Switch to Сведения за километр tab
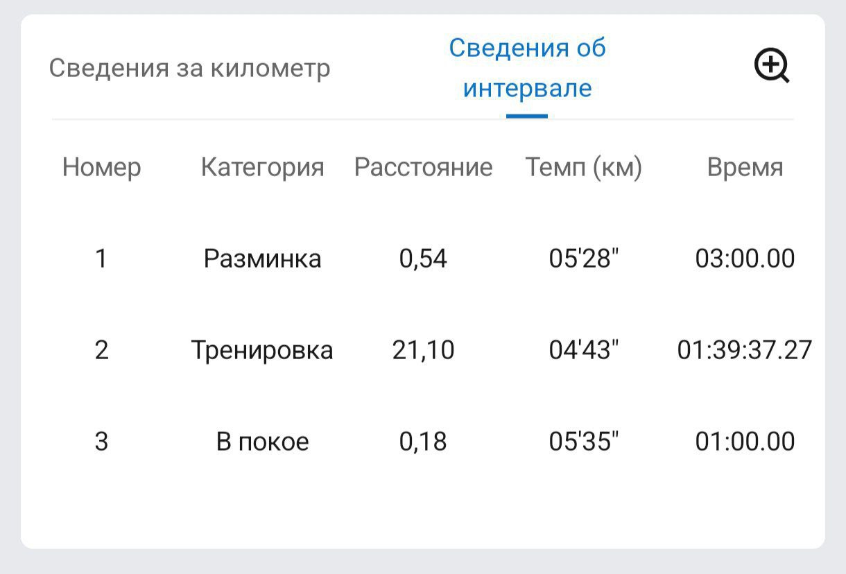This screenshot has width=846, height=574. pos(189,69)
